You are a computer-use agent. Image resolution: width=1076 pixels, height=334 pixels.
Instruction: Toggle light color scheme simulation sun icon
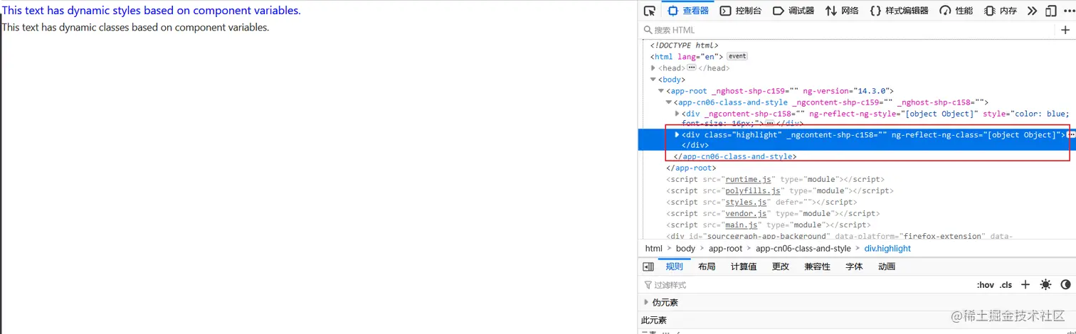pyautogui.click(x=1045, y=284)
